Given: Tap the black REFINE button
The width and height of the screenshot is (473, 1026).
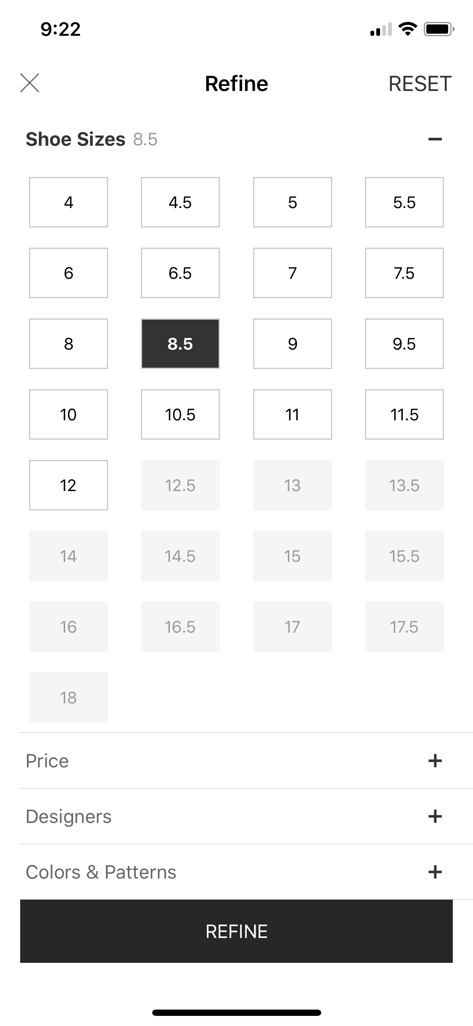Looking at the screenshot, I should pos(236,931).
